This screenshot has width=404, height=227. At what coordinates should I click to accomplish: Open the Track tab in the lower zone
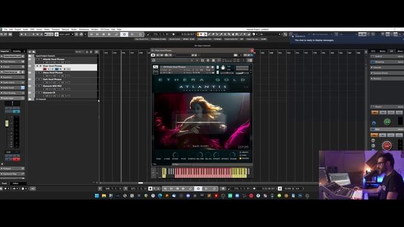click(4, 183)
